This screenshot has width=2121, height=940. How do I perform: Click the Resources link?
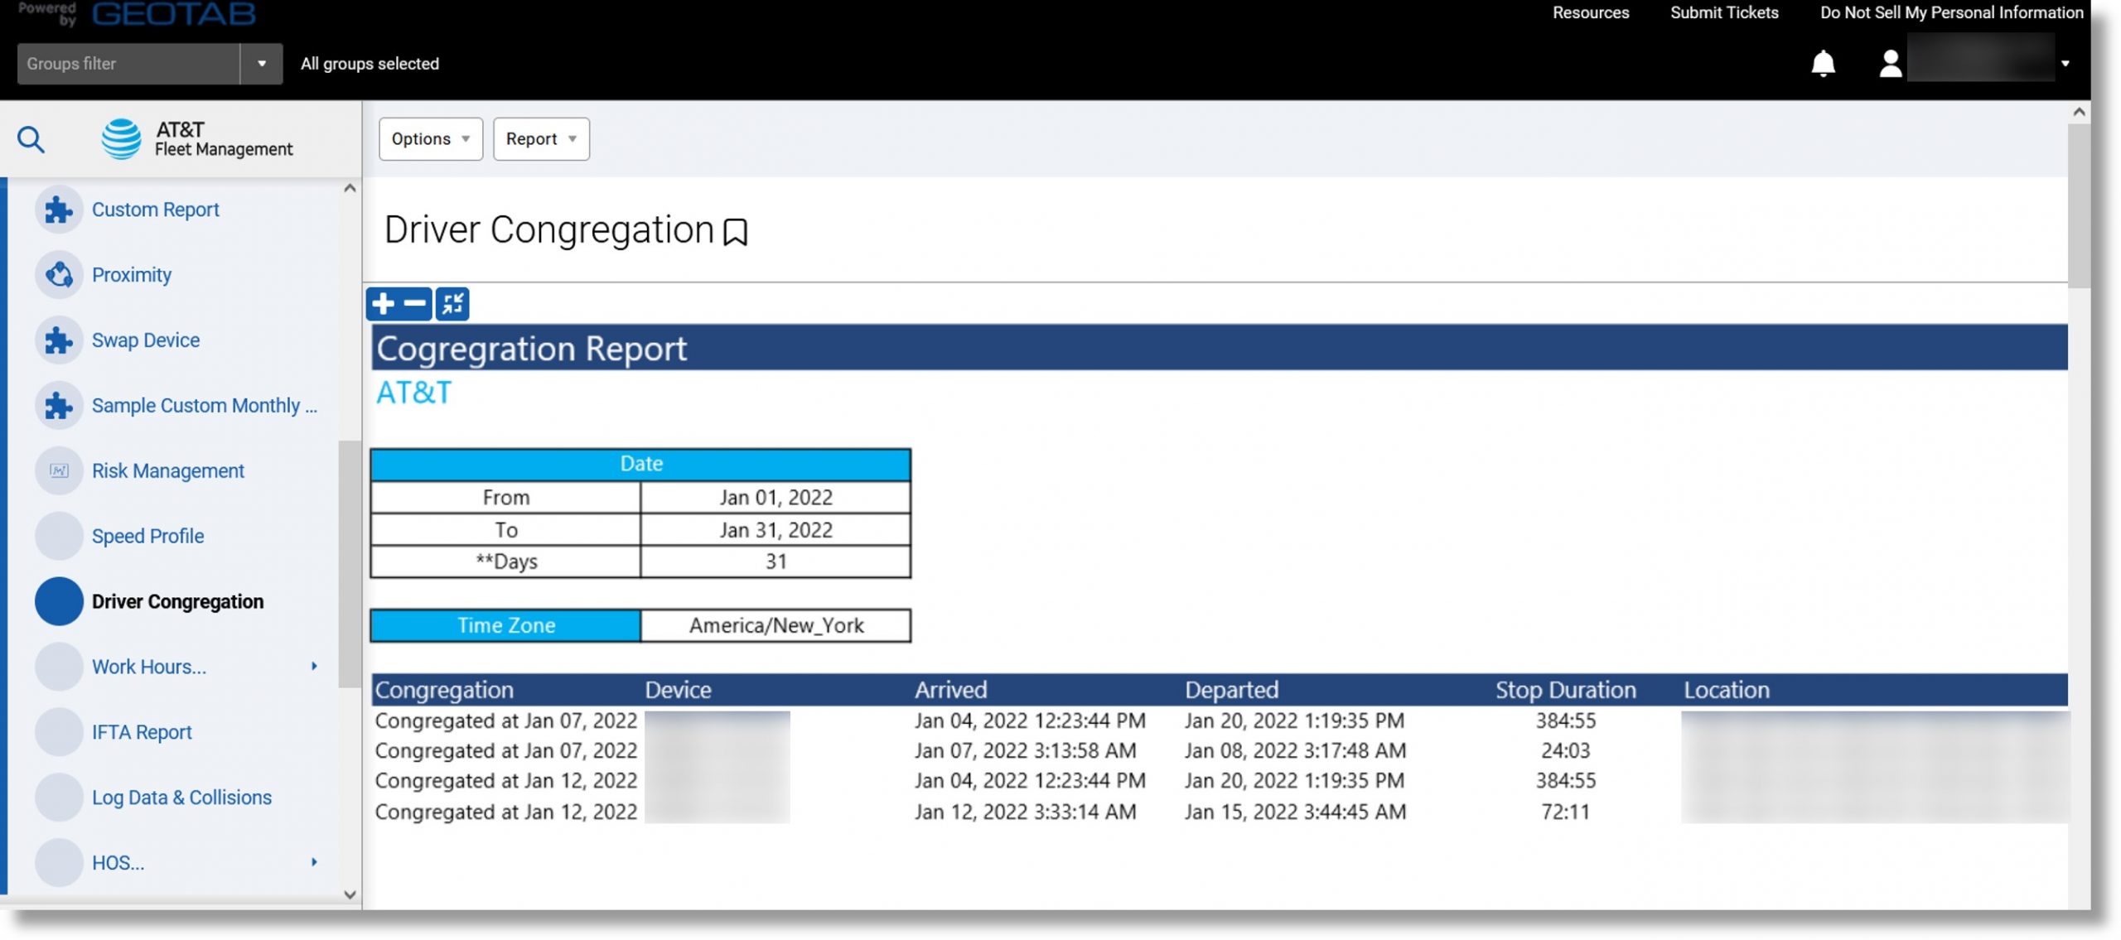pos(1590,13)
